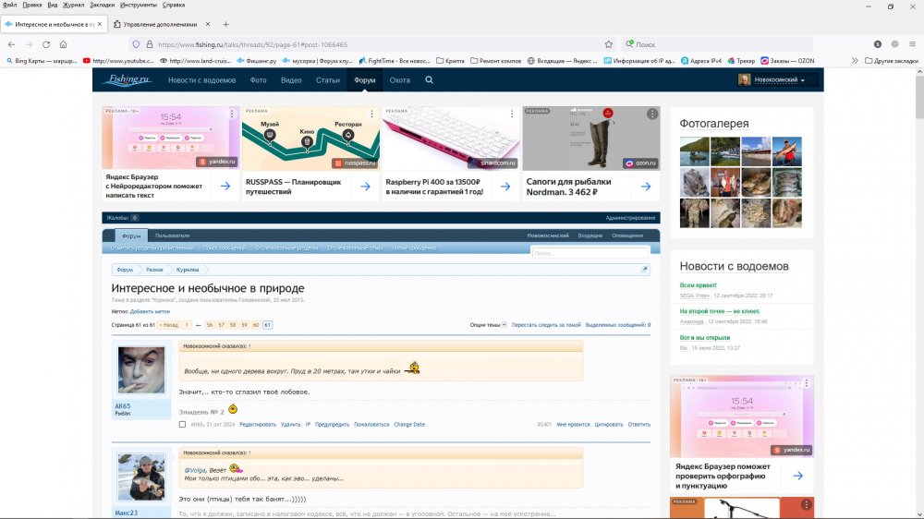The width and height of the screenshot is (924, 519).
Task: Reload the page with the refresh button
Action: [x=45, y=43]
